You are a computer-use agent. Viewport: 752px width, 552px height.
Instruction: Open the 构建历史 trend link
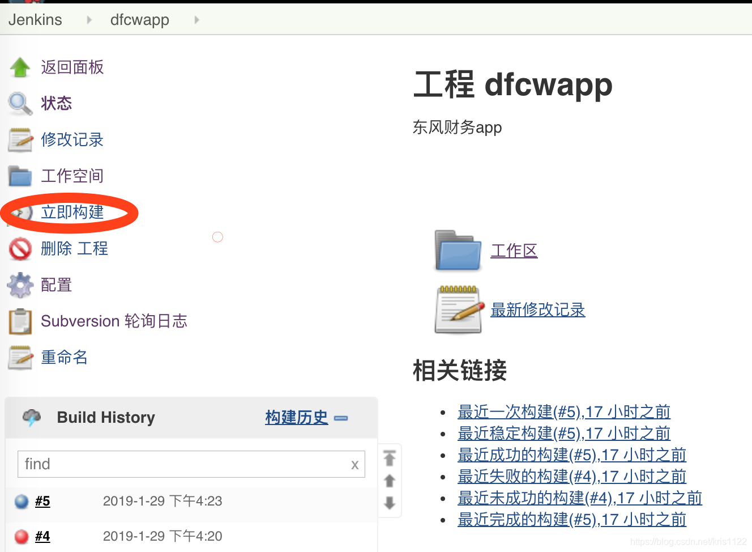click(297, 418)
